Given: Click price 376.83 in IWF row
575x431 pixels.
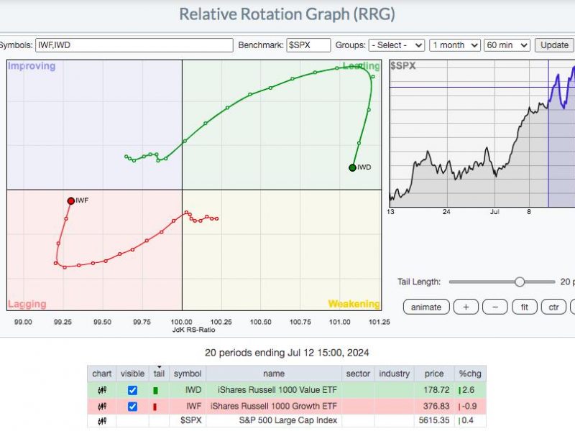Looking at the screenshot, I should 436,406.
